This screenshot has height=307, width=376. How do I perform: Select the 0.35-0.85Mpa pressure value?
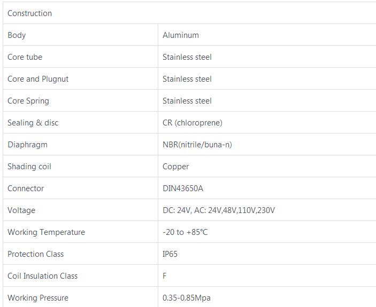coord(187,298)
